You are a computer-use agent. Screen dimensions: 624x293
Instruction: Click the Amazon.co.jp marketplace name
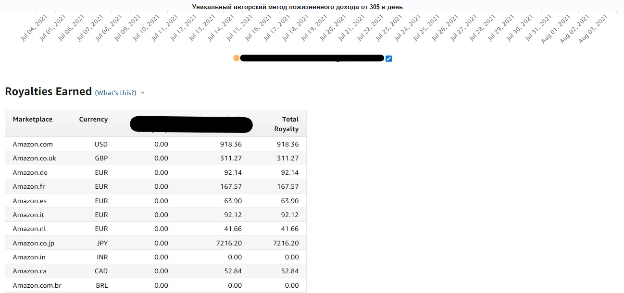[x=34, y=243]
